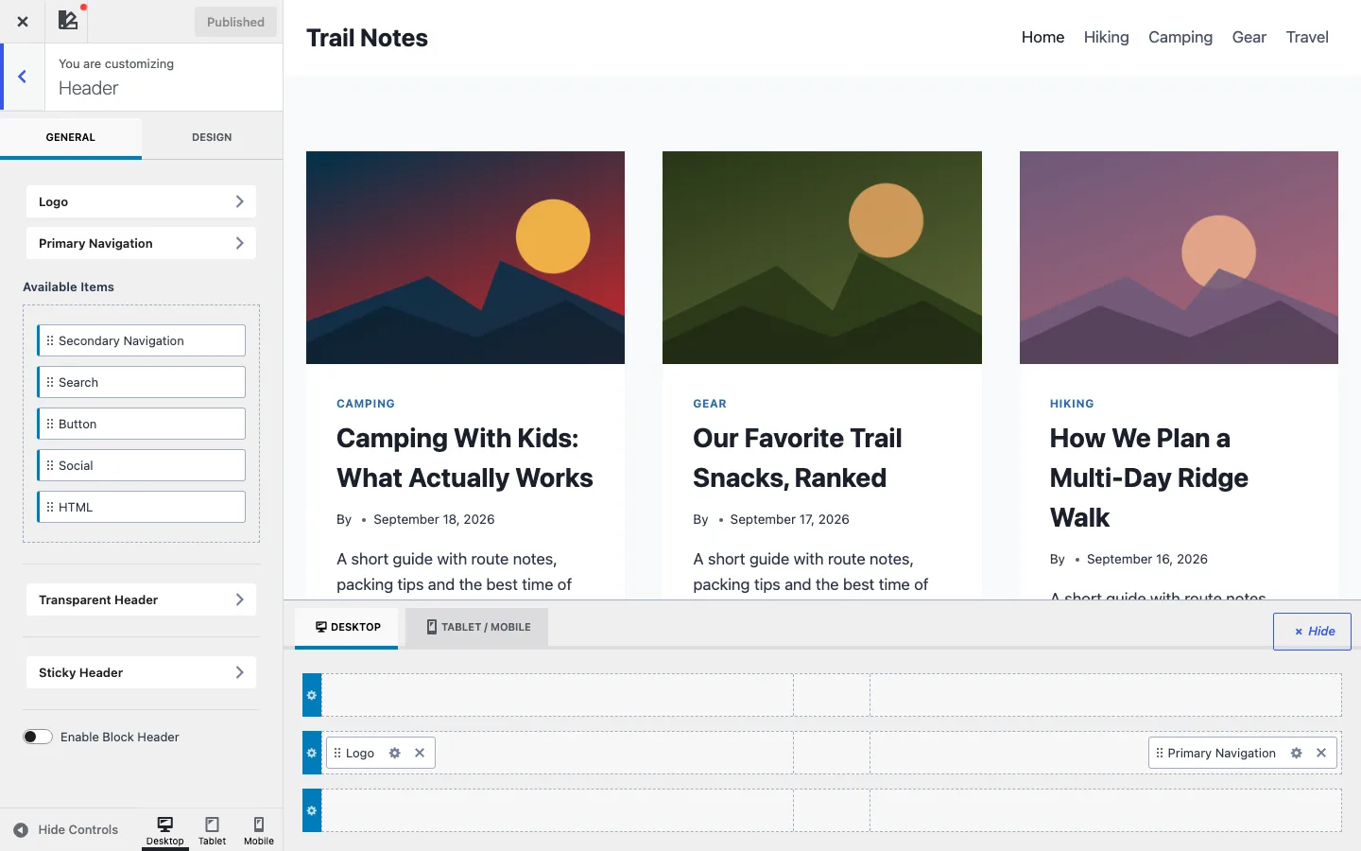This screenshot has height=851, width=1361.
Task: Select the Tablet / Mobile builder tab
Action: pos(477,628)
